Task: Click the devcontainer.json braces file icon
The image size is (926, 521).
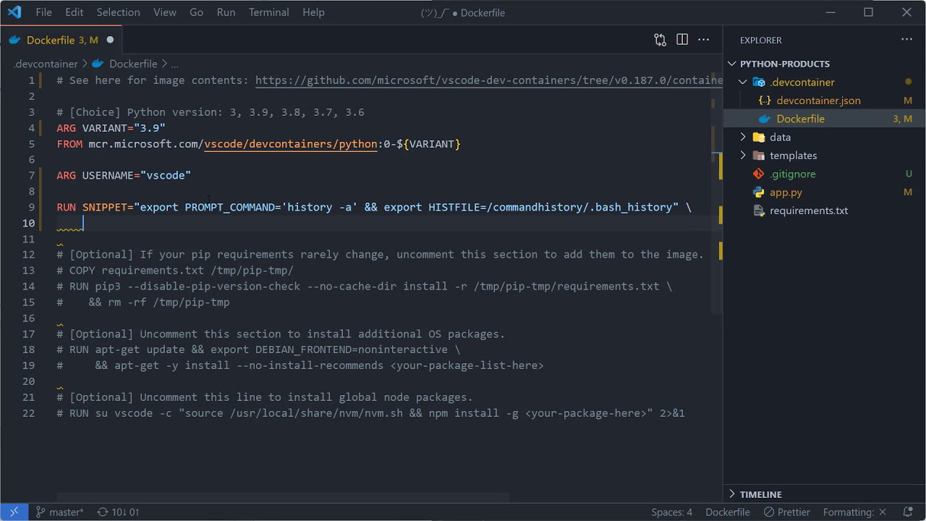Action: [x=765, y=101]
